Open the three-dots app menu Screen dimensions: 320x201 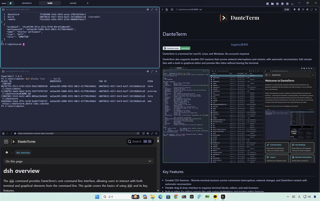click(x=3, y=3)
